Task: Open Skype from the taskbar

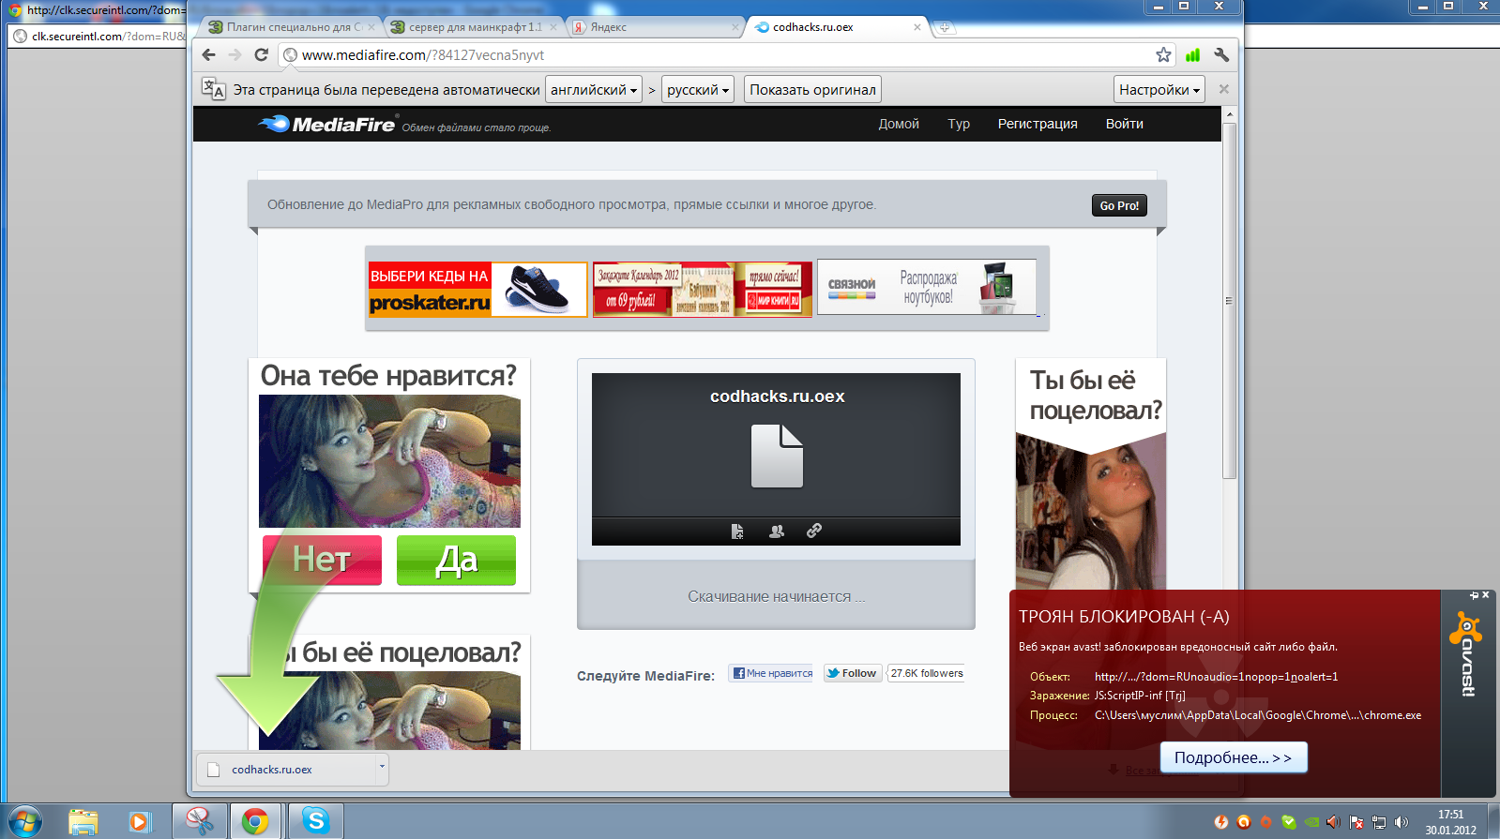Action: pyautogui.click(x=315, y=821)
